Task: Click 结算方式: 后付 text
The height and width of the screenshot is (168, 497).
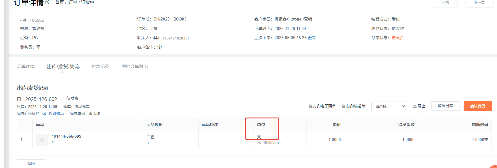Action: point(386,19)
